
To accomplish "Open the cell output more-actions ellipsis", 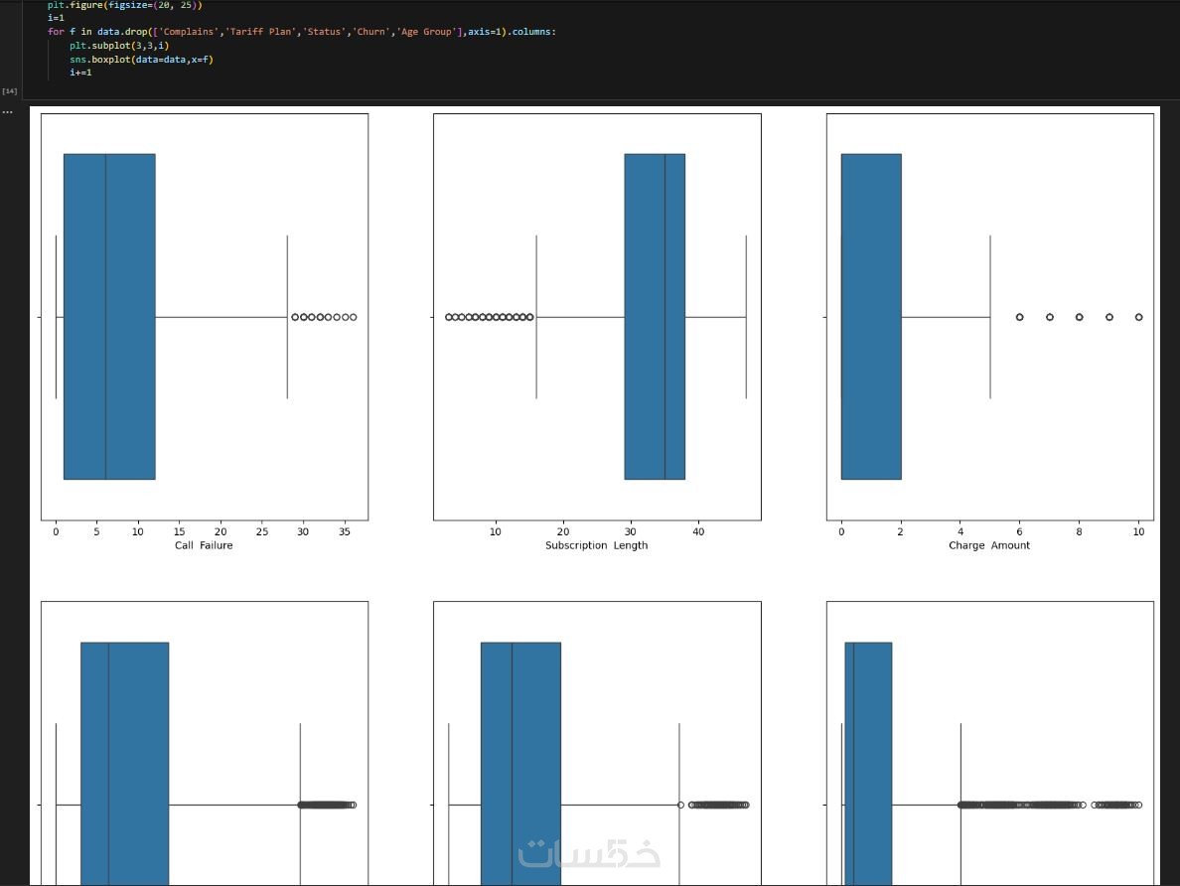I will point(8,112).
